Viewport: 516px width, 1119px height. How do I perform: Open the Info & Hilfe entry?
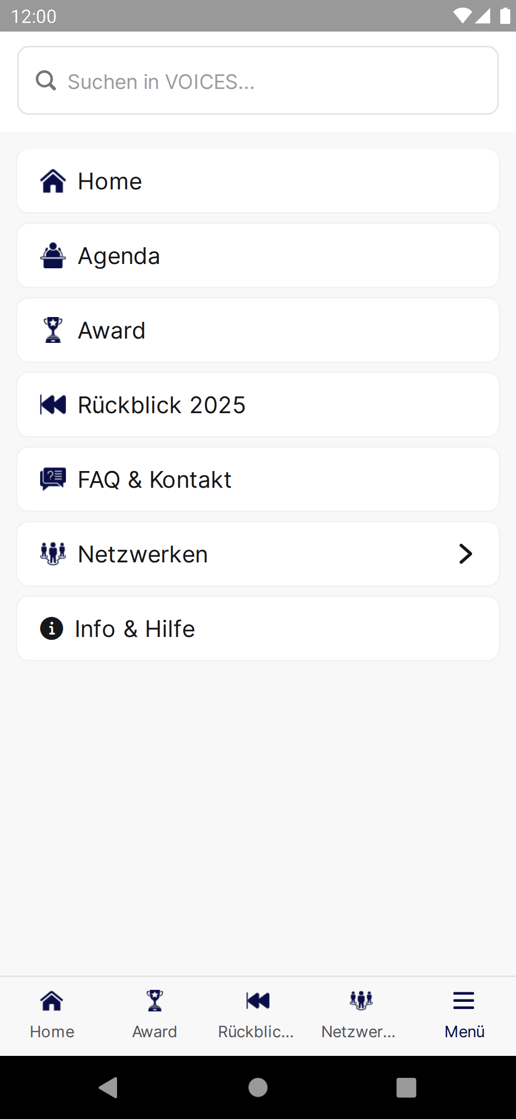coord(258,629)
